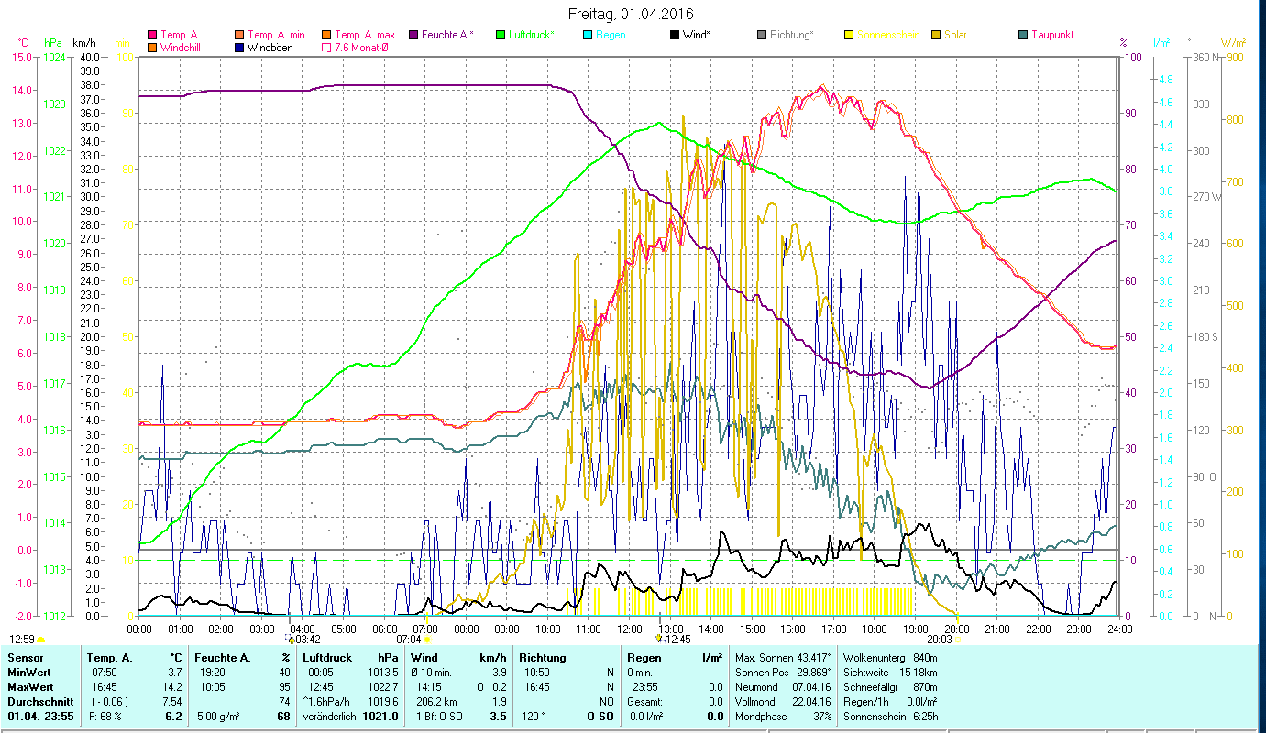This screenshot has width=1266, height=733.
Task: Click the Regen cyan legend marker
Action: coord(588,35)
